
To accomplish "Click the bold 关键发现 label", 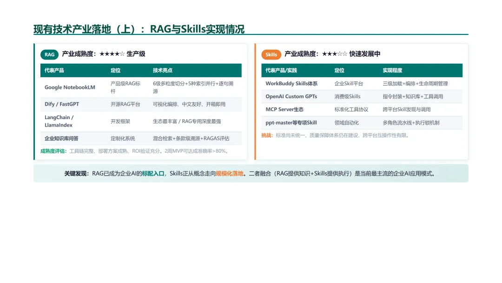I will tap(76, 174).
